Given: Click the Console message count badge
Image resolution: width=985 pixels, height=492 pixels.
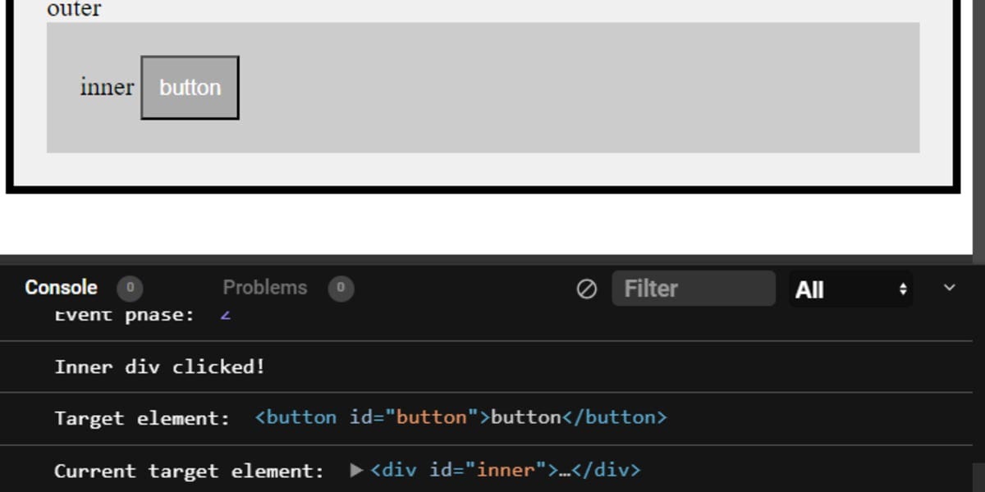Looking at the screenshot, I should 130,288.
